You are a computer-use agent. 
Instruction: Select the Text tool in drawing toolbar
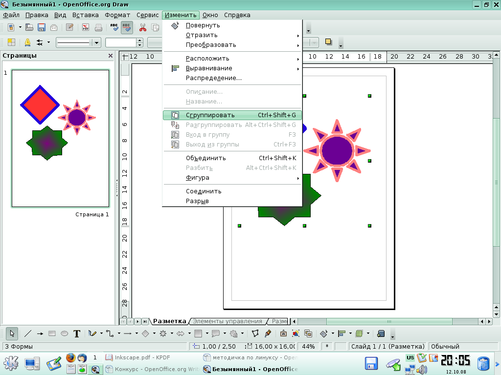(77, 334)
